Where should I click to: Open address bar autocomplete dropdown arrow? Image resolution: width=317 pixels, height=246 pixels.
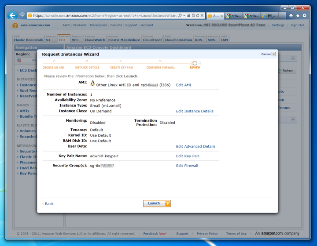tap(184, 15)
